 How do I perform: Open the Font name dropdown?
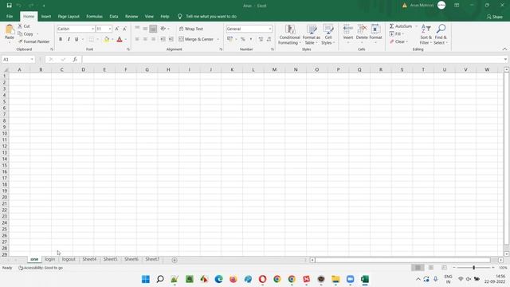92,29
